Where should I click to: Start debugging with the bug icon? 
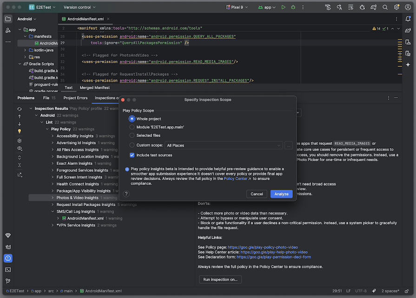pos(293,7)
